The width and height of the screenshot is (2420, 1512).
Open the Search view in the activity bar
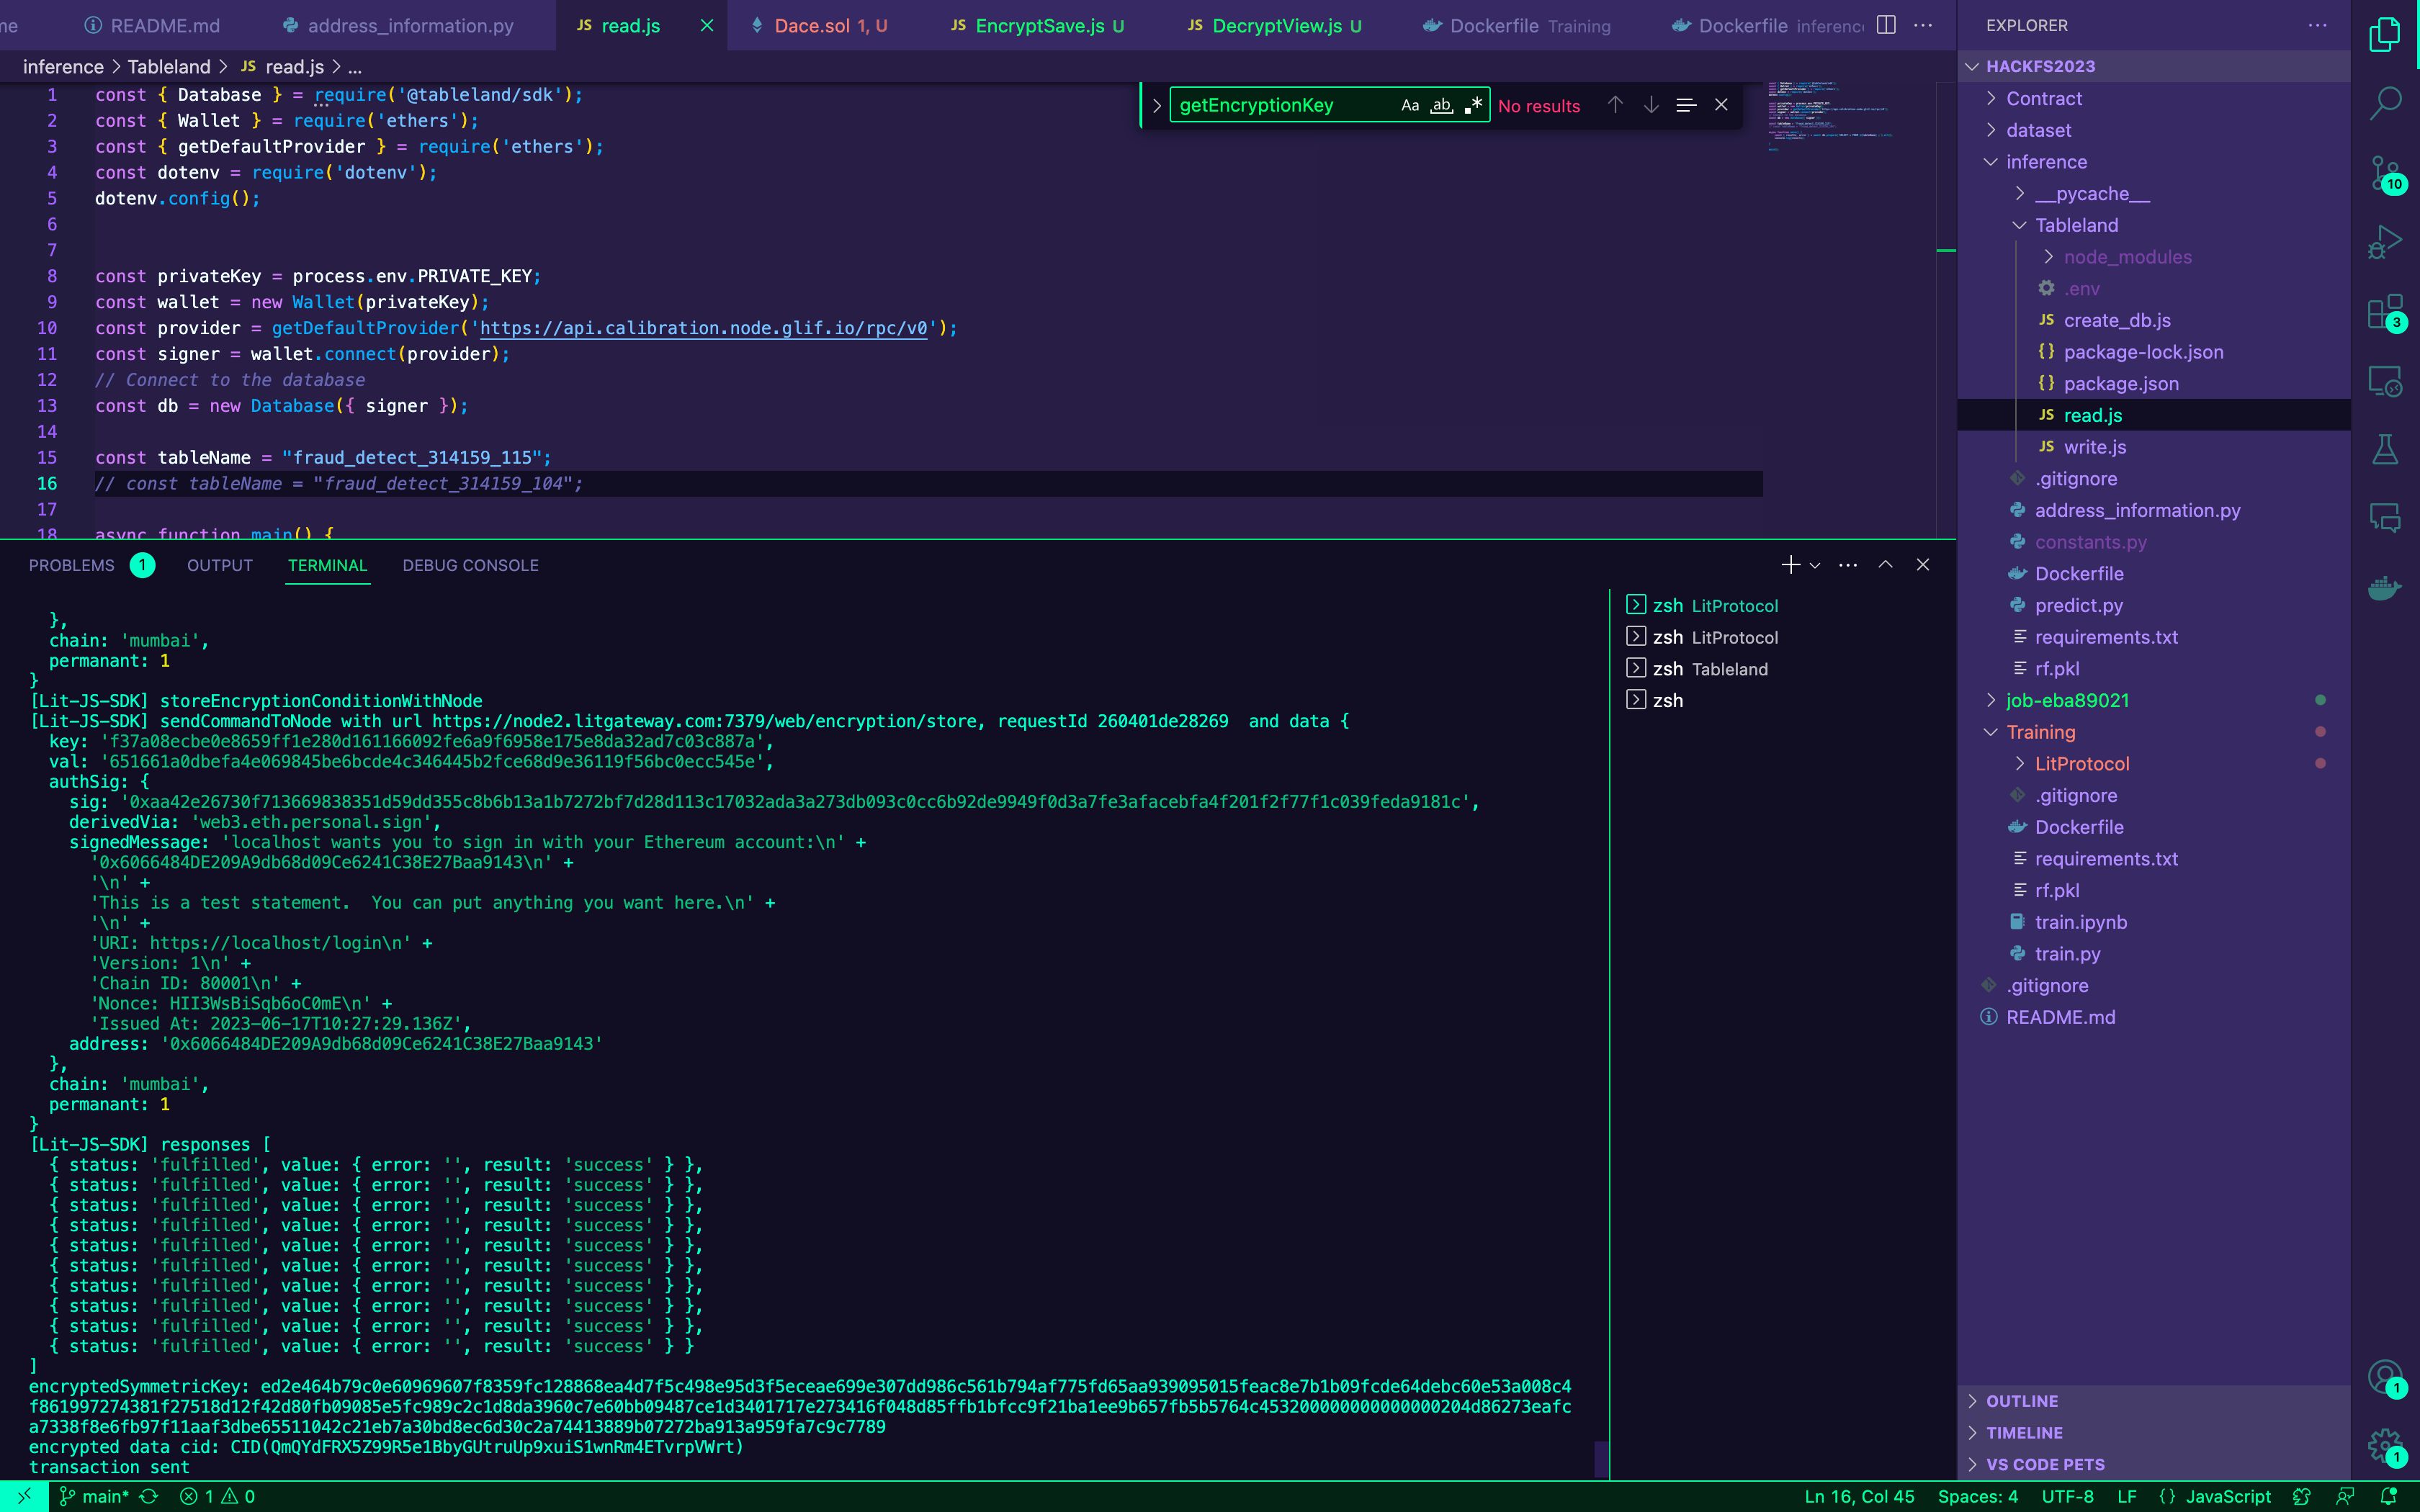[2385, 104]
